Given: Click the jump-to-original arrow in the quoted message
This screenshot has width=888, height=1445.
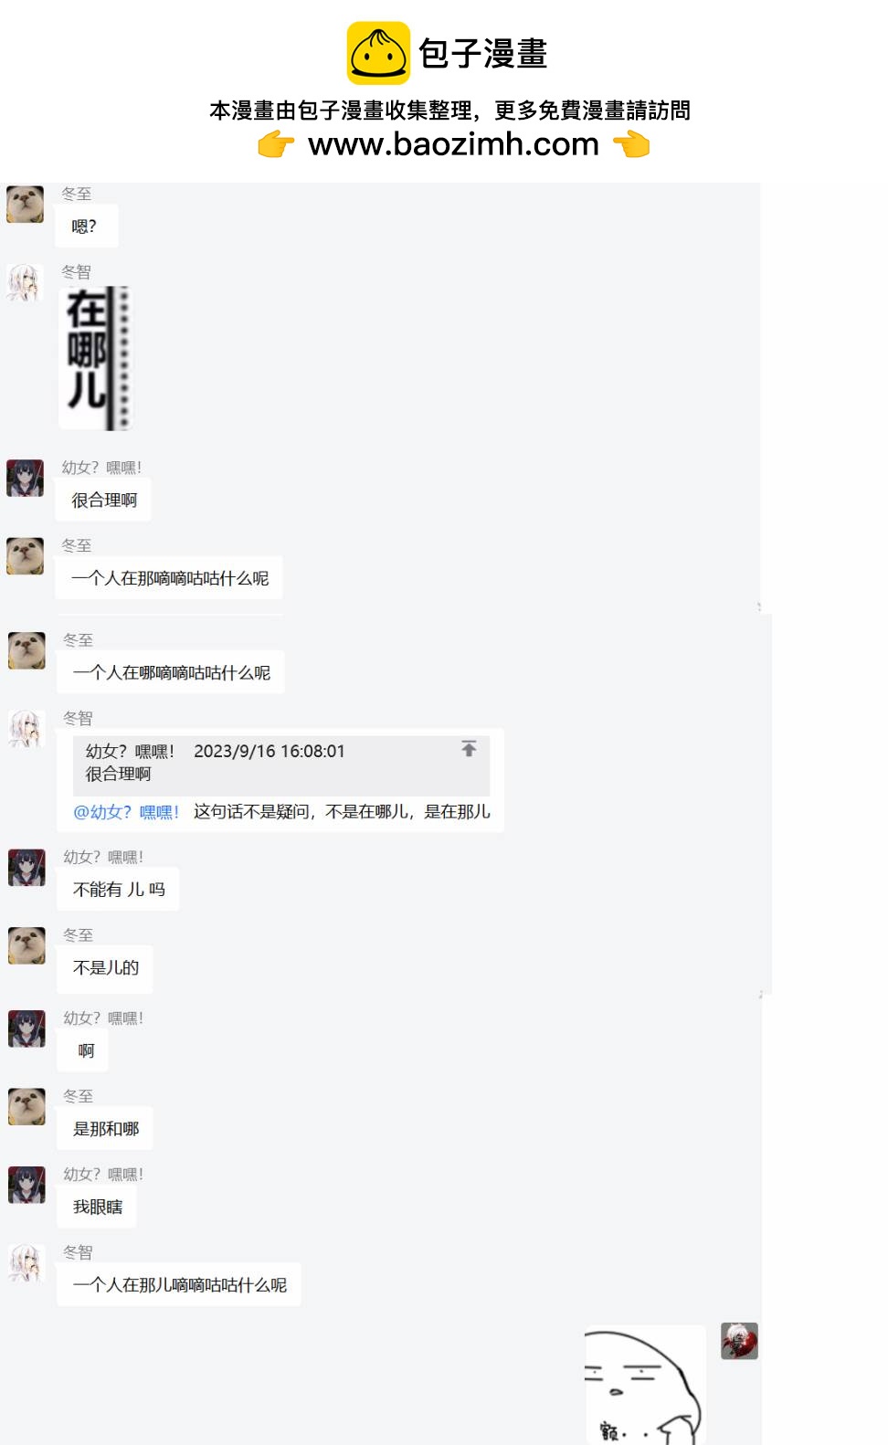Looking at the screenshot, I should [x=469, y=748].
